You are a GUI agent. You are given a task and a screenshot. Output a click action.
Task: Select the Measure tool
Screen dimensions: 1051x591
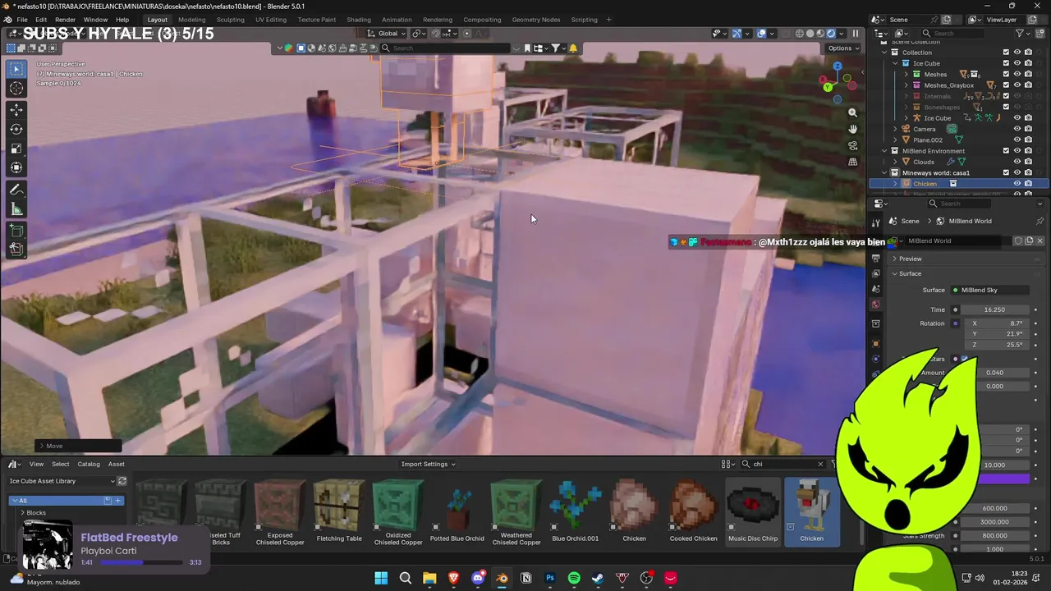click(x=16, y=210)
